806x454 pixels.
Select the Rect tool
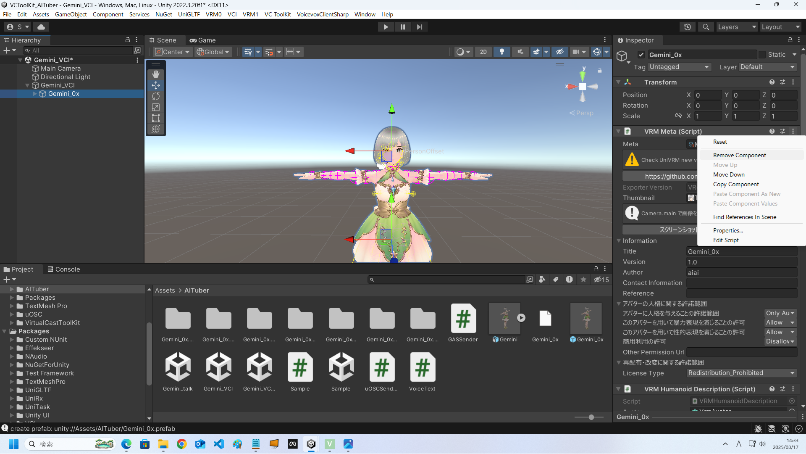tap(156, 118)
